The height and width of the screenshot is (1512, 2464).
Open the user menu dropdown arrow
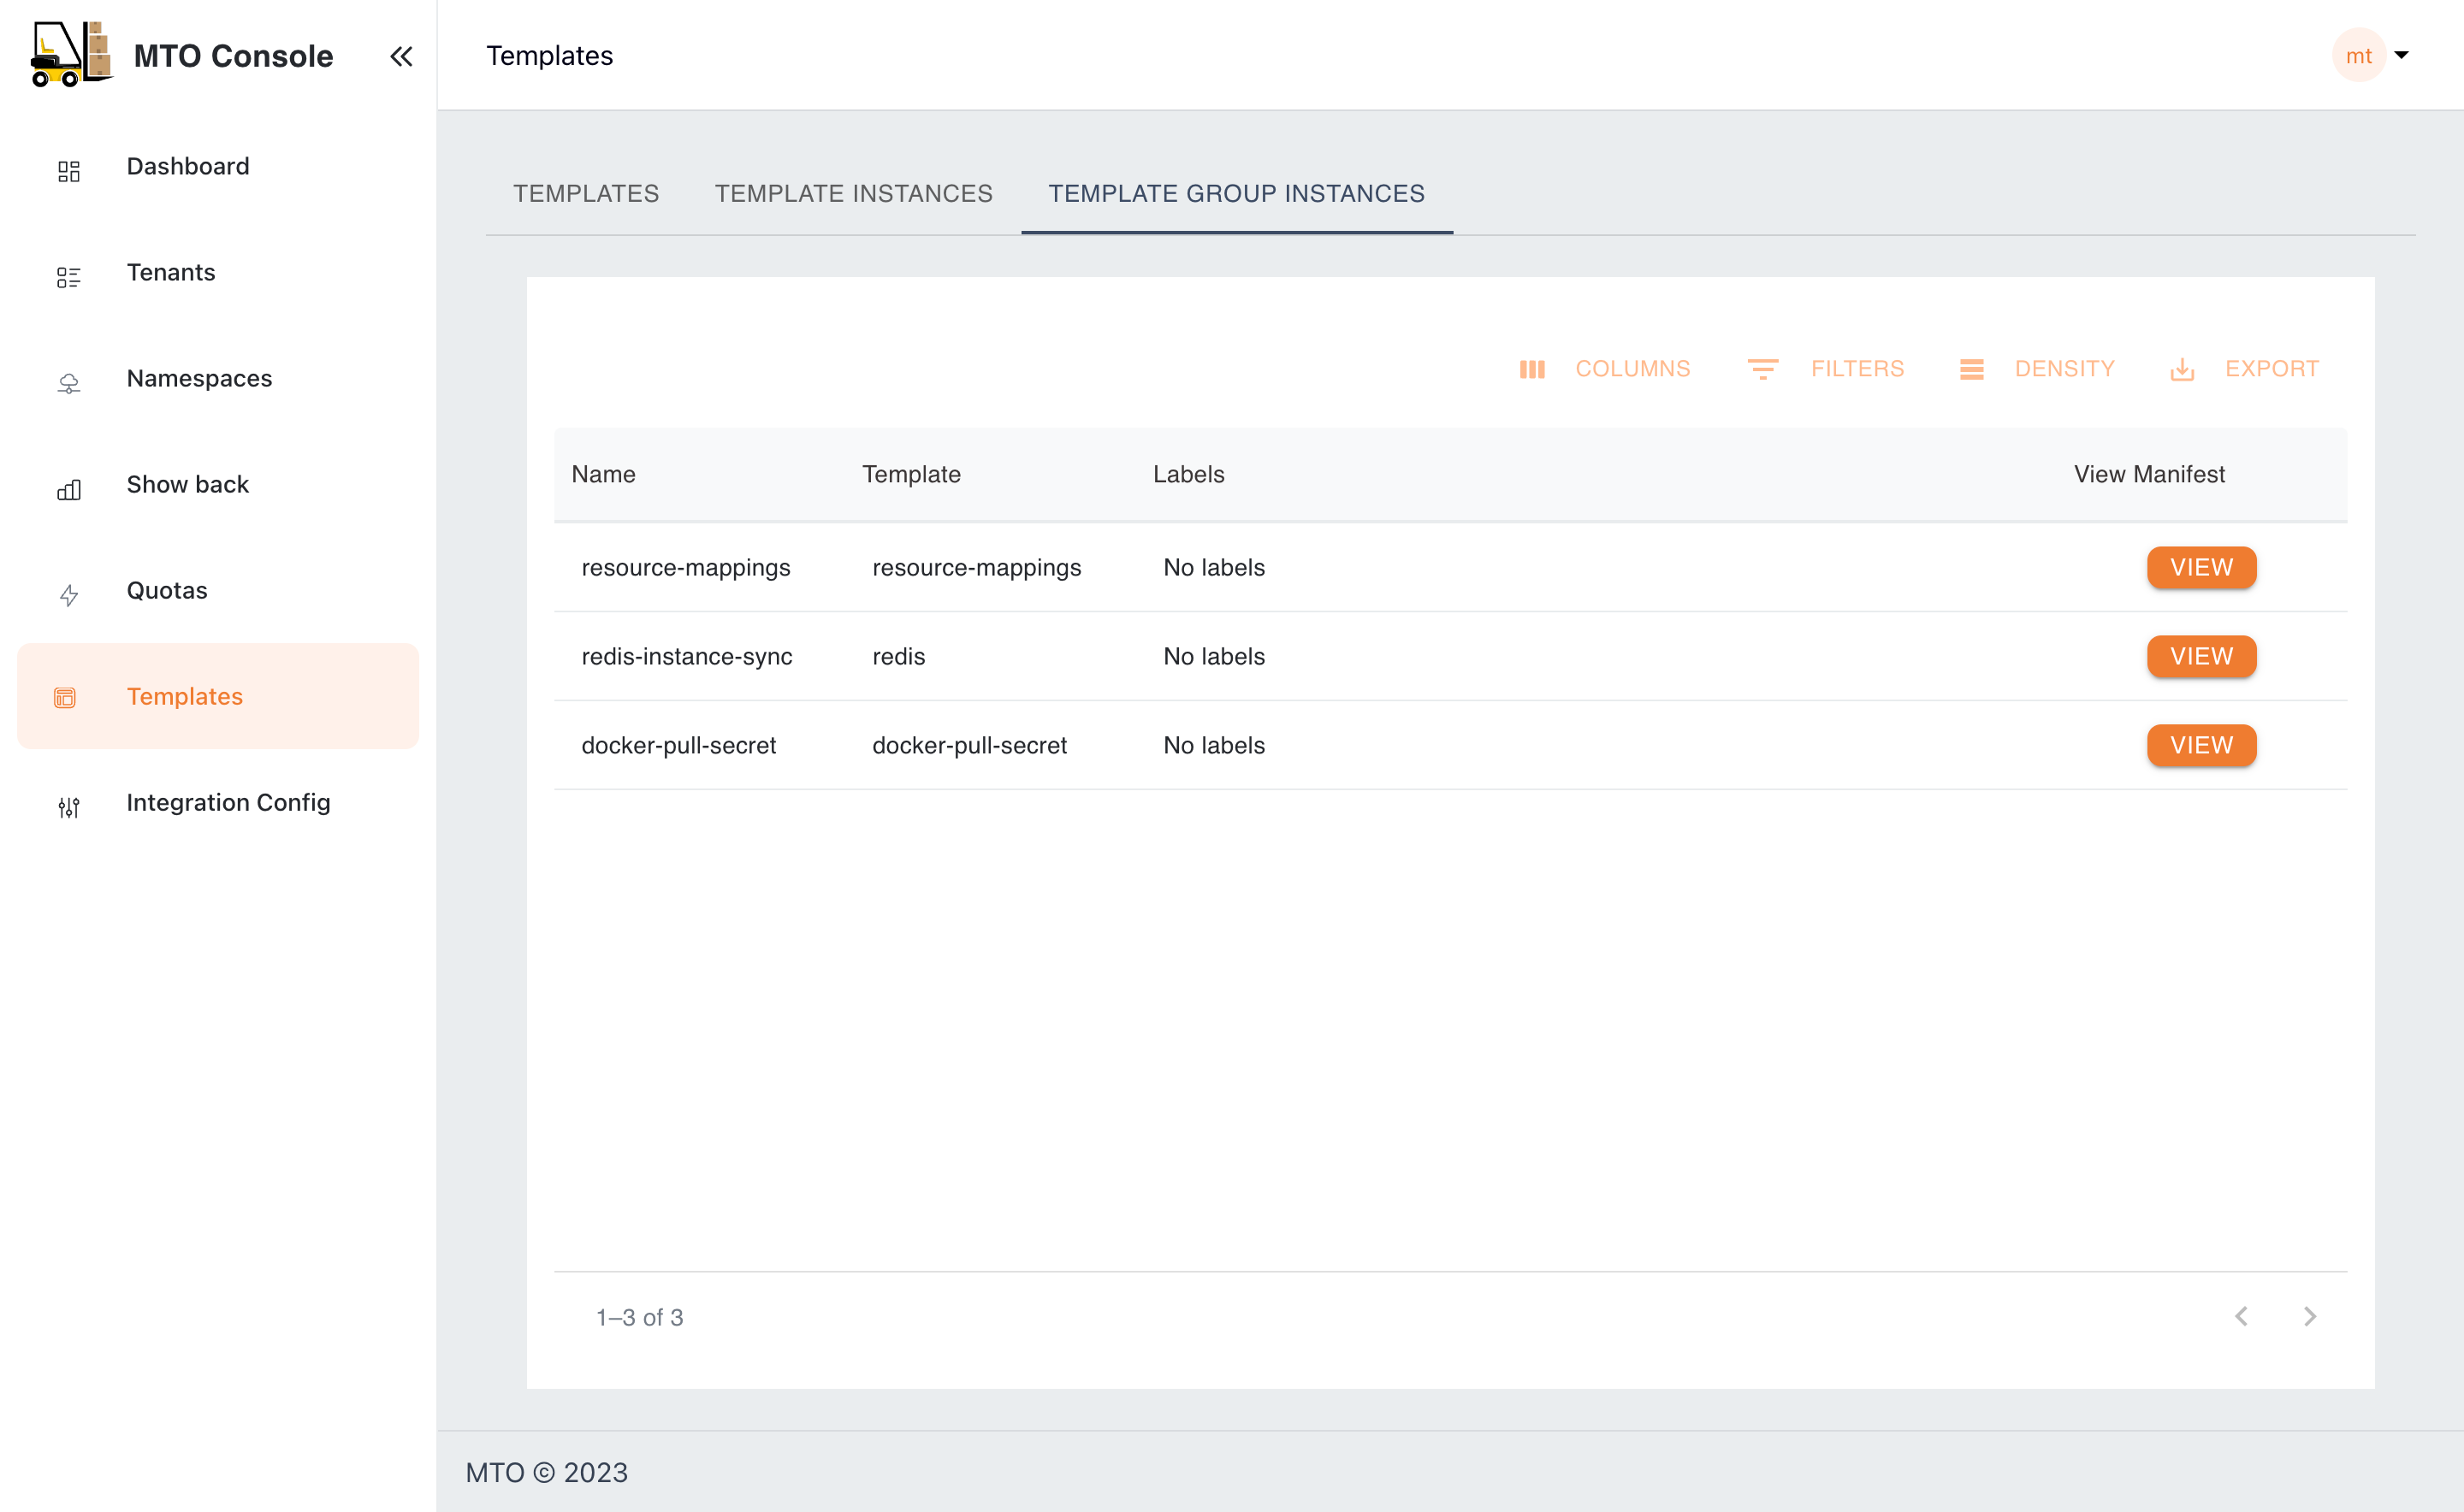coord(2401,55)
